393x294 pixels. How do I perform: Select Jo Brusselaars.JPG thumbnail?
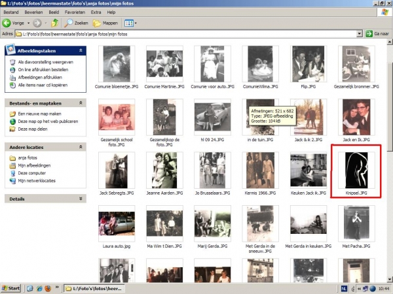pos(212,171)
